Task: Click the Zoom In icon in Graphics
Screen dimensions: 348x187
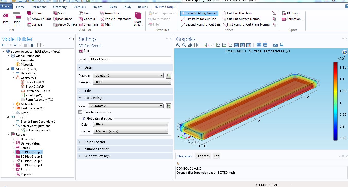Action: pyautogui.click(x=178, y=45)
